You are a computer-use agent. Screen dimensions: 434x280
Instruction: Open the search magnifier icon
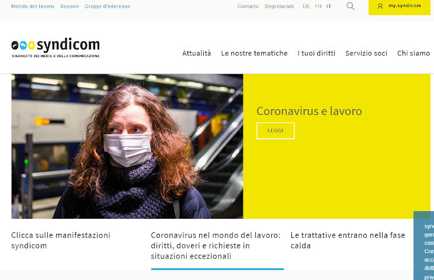click(350, 6)
